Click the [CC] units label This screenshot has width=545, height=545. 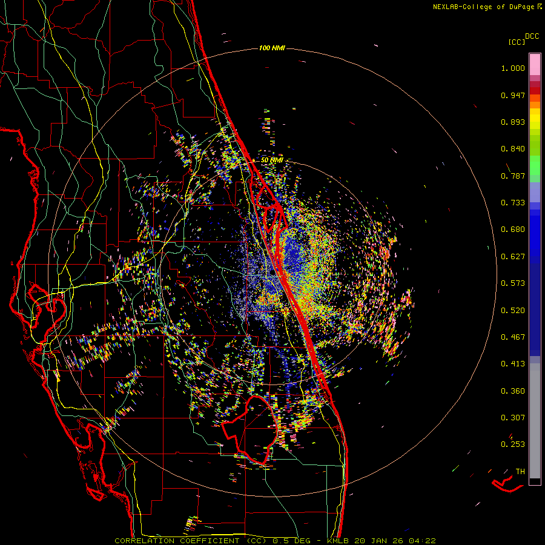click(x=517, y=42)
